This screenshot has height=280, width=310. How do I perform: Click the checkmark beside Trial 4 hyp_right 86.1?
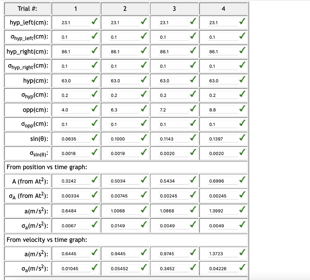242,50
